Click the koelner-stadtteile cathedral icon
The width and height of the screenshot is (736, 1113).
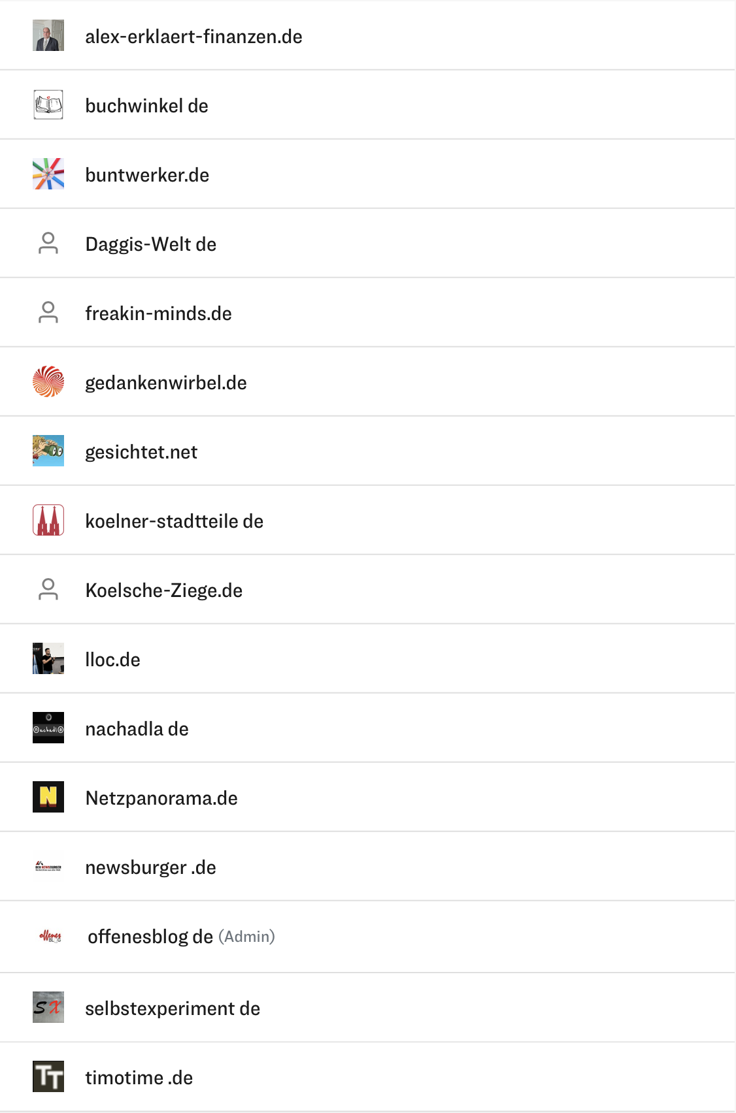48,520
